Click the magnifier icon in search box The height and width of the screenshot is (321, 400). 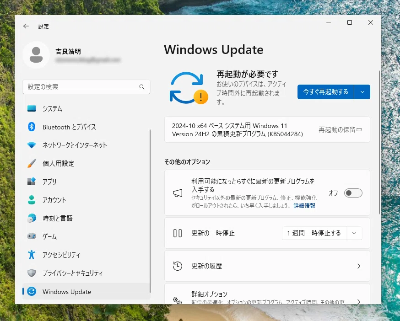click(142, 87)
